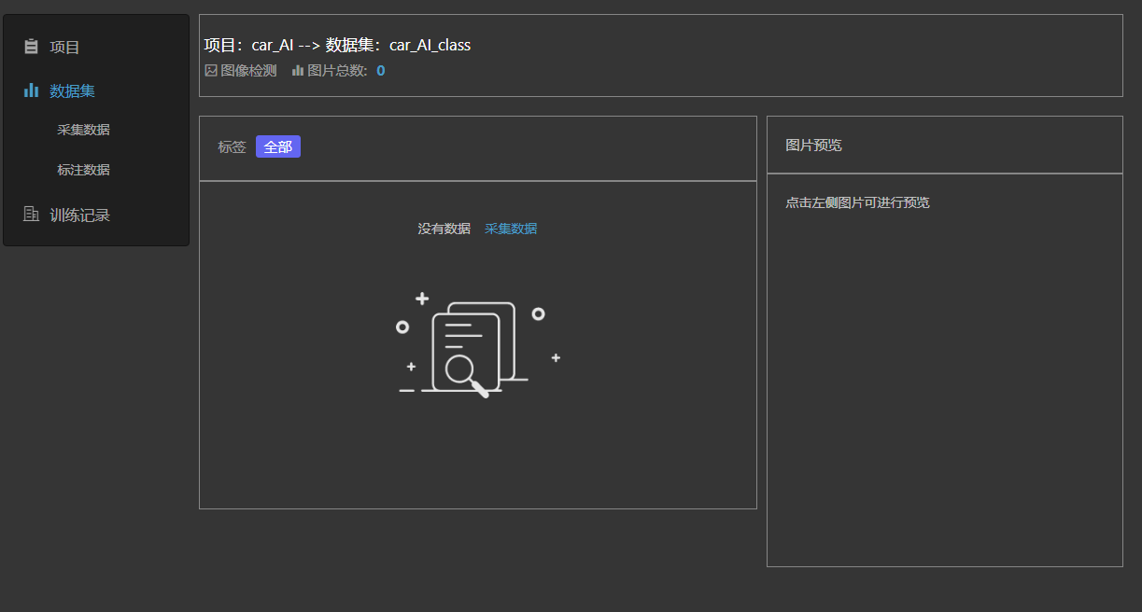This screenshot has height=612, width=1142.
Task: Click the 图片总数 count value 0
Action: [381, 71]
